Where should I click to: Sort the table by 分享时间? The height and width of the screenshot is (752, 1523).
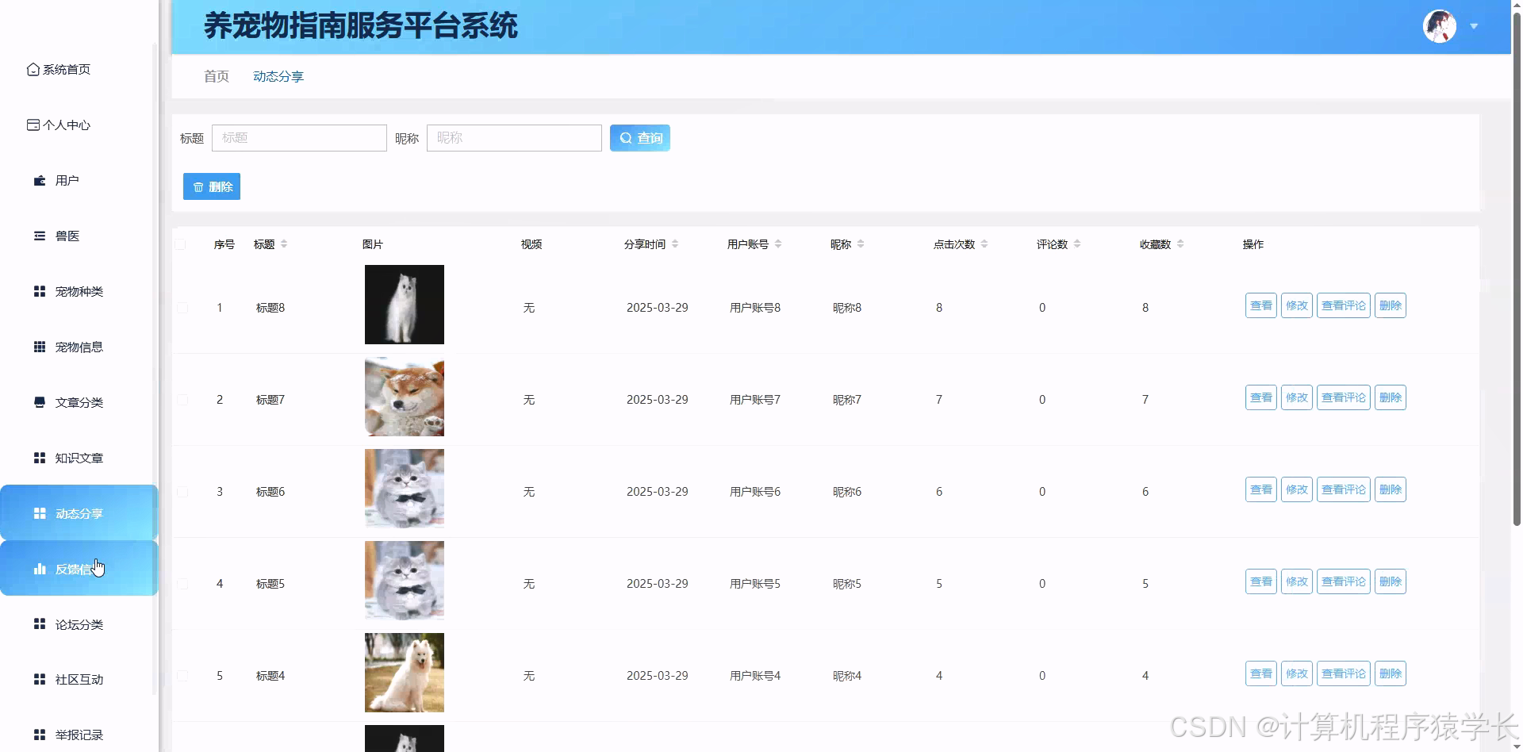tap(676, 244)
